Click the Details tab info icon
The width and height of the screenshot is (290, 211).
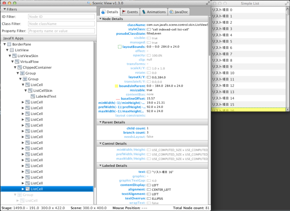103,12
